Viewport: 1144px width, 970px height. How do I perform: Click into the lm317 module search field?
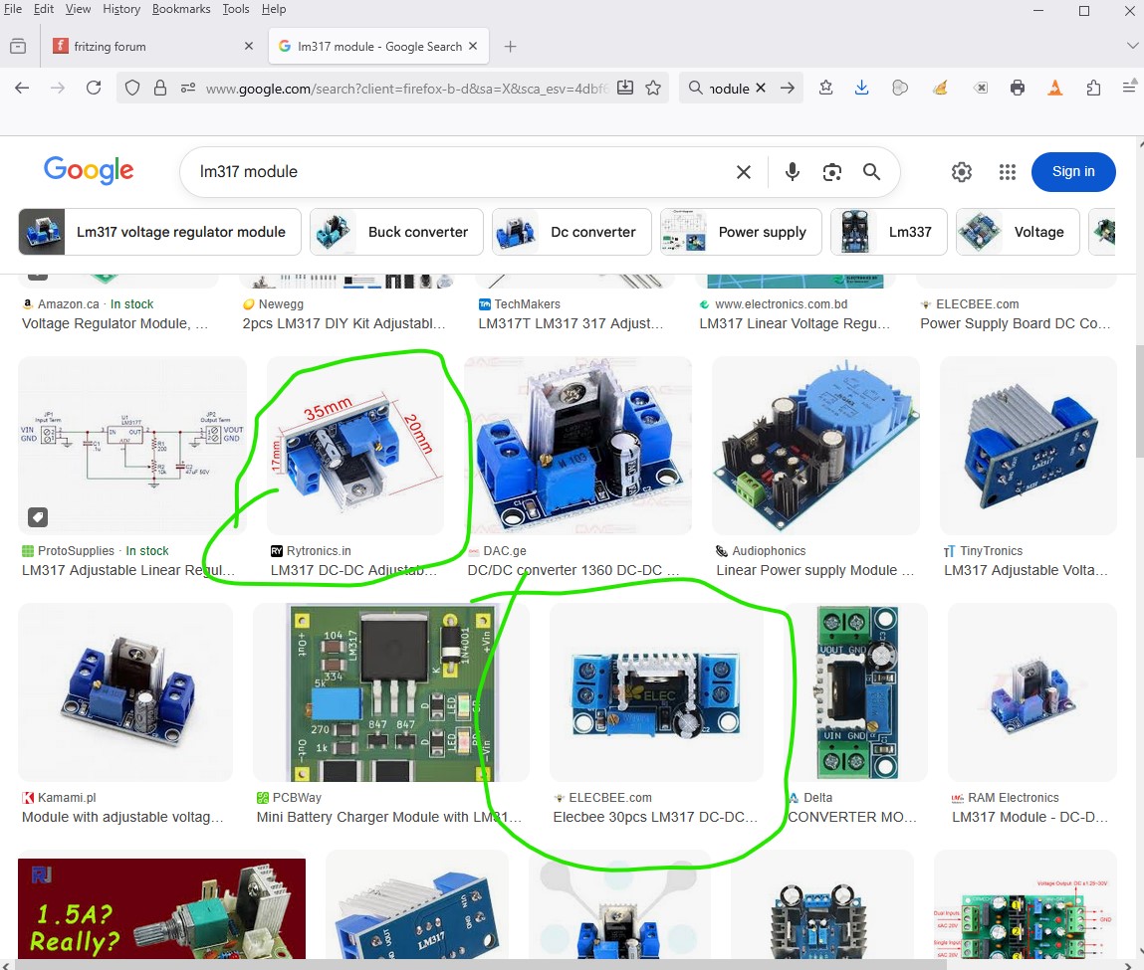point(458,172)
